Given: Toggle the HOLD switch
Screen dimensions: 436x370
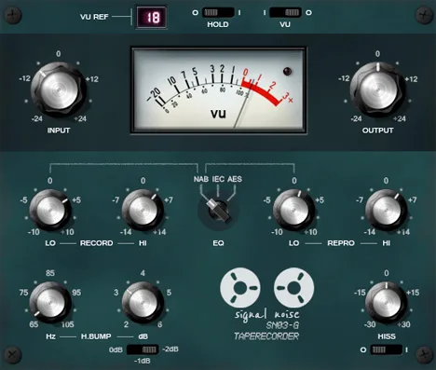Looking at the screenshot, I should tap(218, 13).
